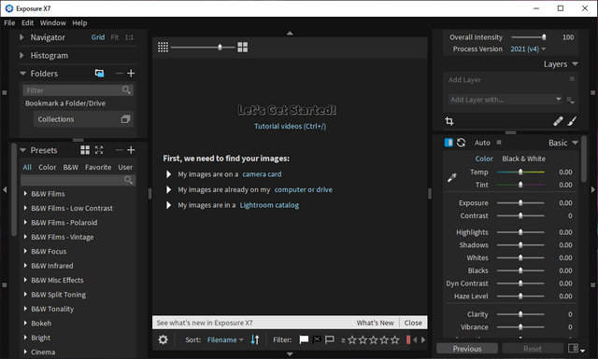Filter by flagged white flag

point(304,339)
